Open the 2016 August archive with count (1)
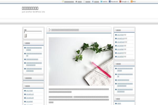The width and height of the screenshot is (158, 105). click(120, 49)
